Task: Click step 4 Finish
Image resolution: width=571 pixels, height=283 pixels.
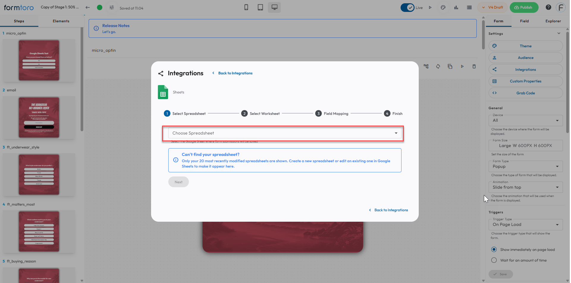Action: click(x=393, y=113)
